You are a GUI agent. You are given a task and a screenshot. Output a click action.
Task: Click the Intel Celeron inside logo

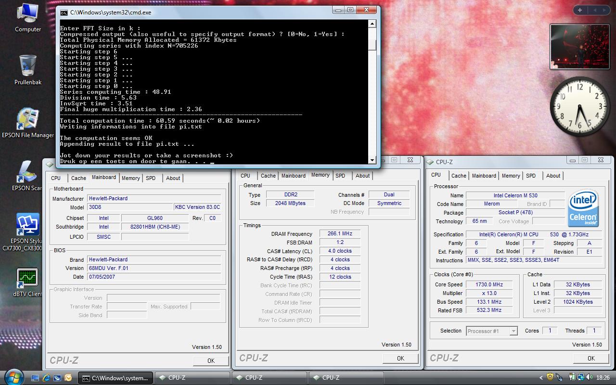pyautogui.click(x=583, y=207)
